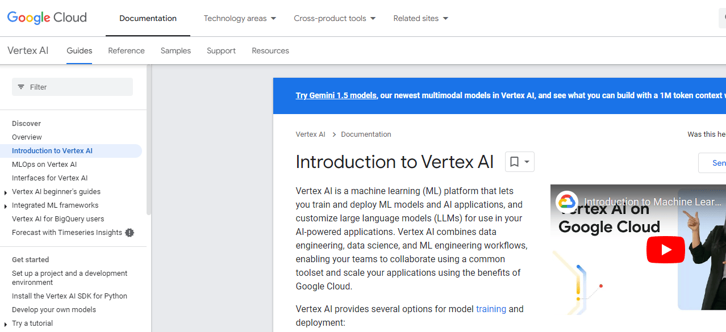This screenshot has width=726, height=332.
Task: Open MLOps on Vertex AI page
Action: (44, 164)
